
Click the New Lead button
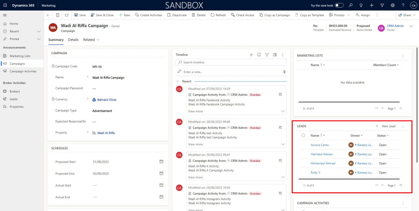tap(385, 126)
